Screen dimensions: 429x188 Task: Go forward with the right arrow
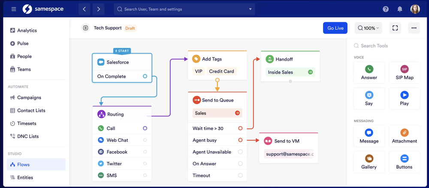pos(99,9)
